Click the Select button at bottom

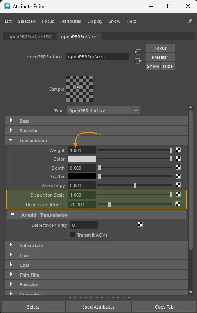click(x=33, y=307)
